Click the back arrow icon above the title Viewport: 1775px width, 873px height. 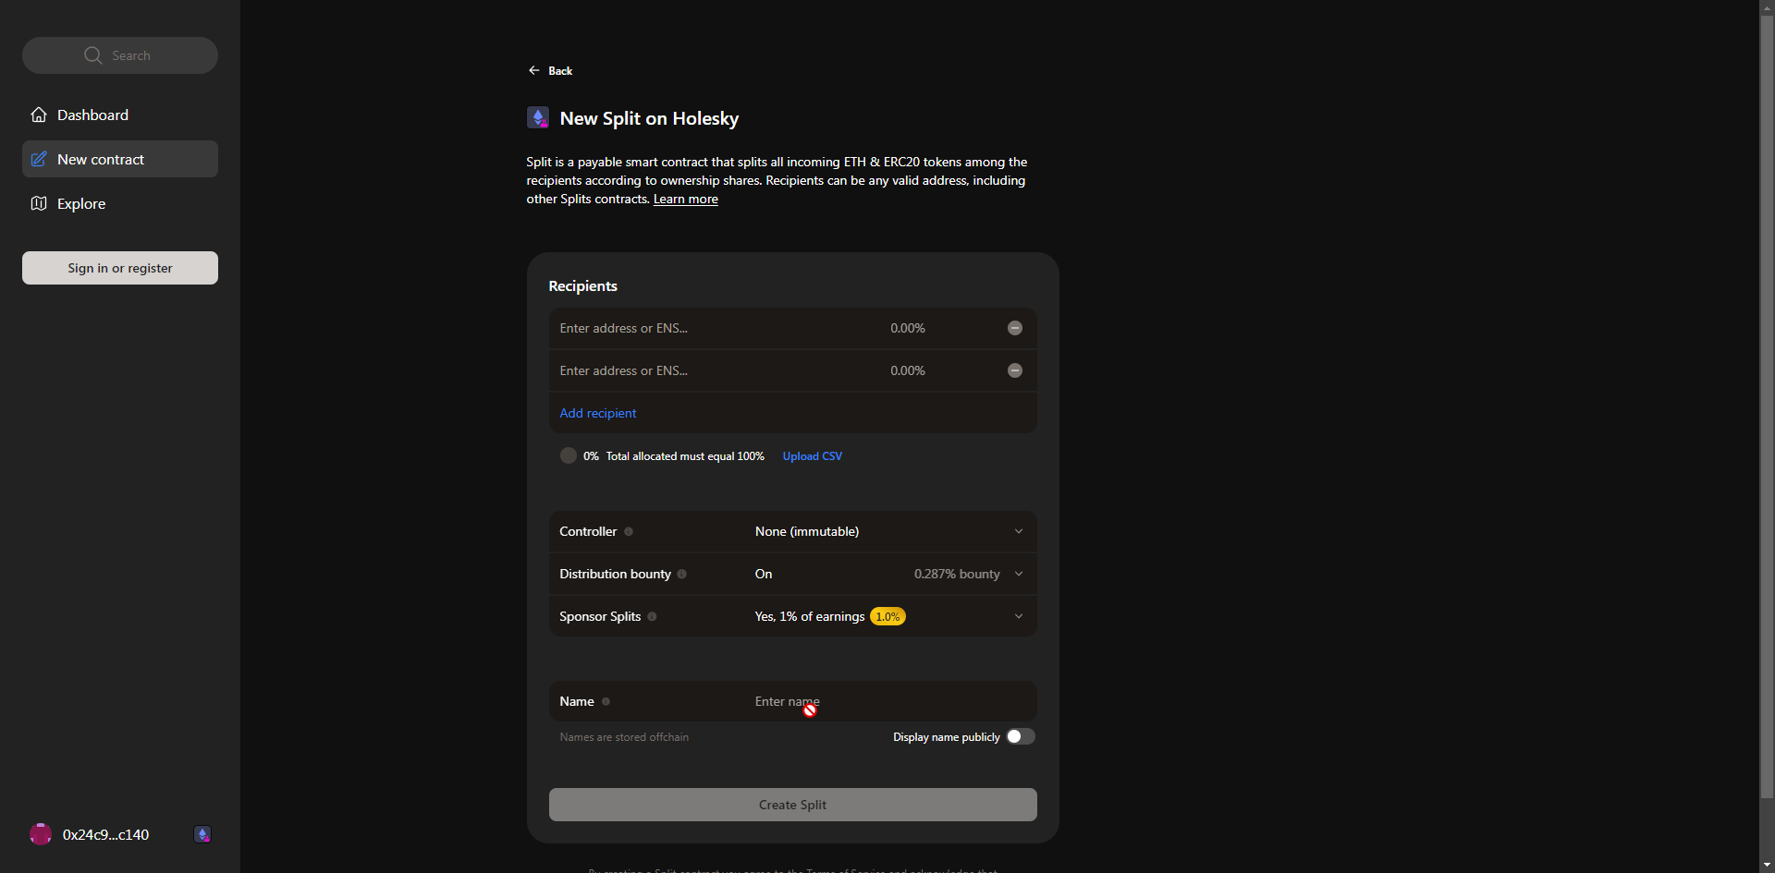pyautogui.click(x=533, y=70)
